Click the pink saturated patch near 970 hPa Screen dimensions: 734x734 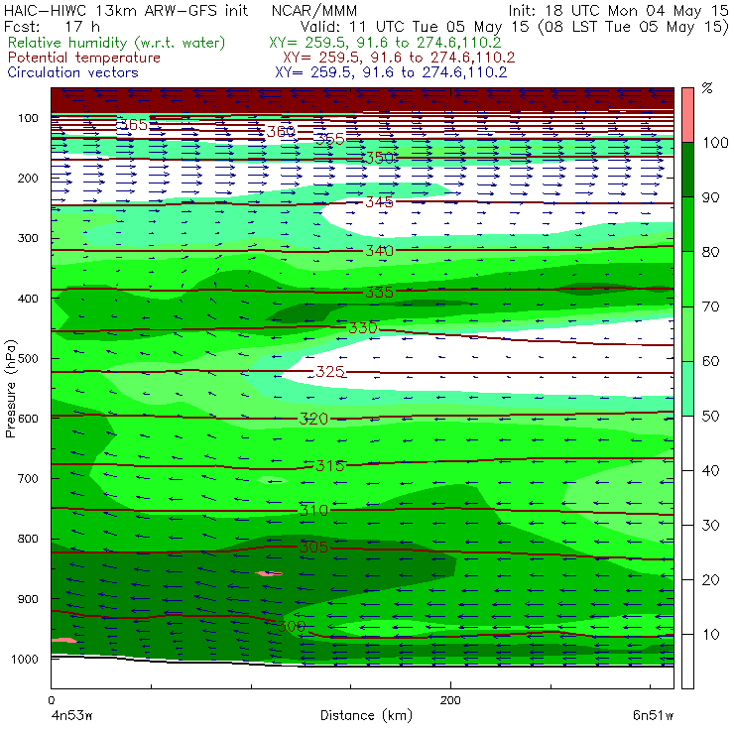63,640
